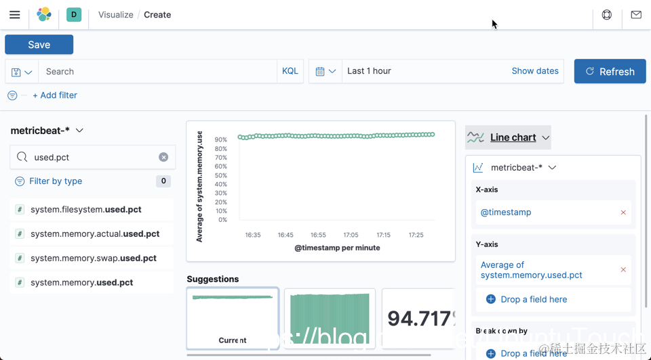Open the hamburger navigation menu
The width and height of the screenshot is (651, 360).
14,15
